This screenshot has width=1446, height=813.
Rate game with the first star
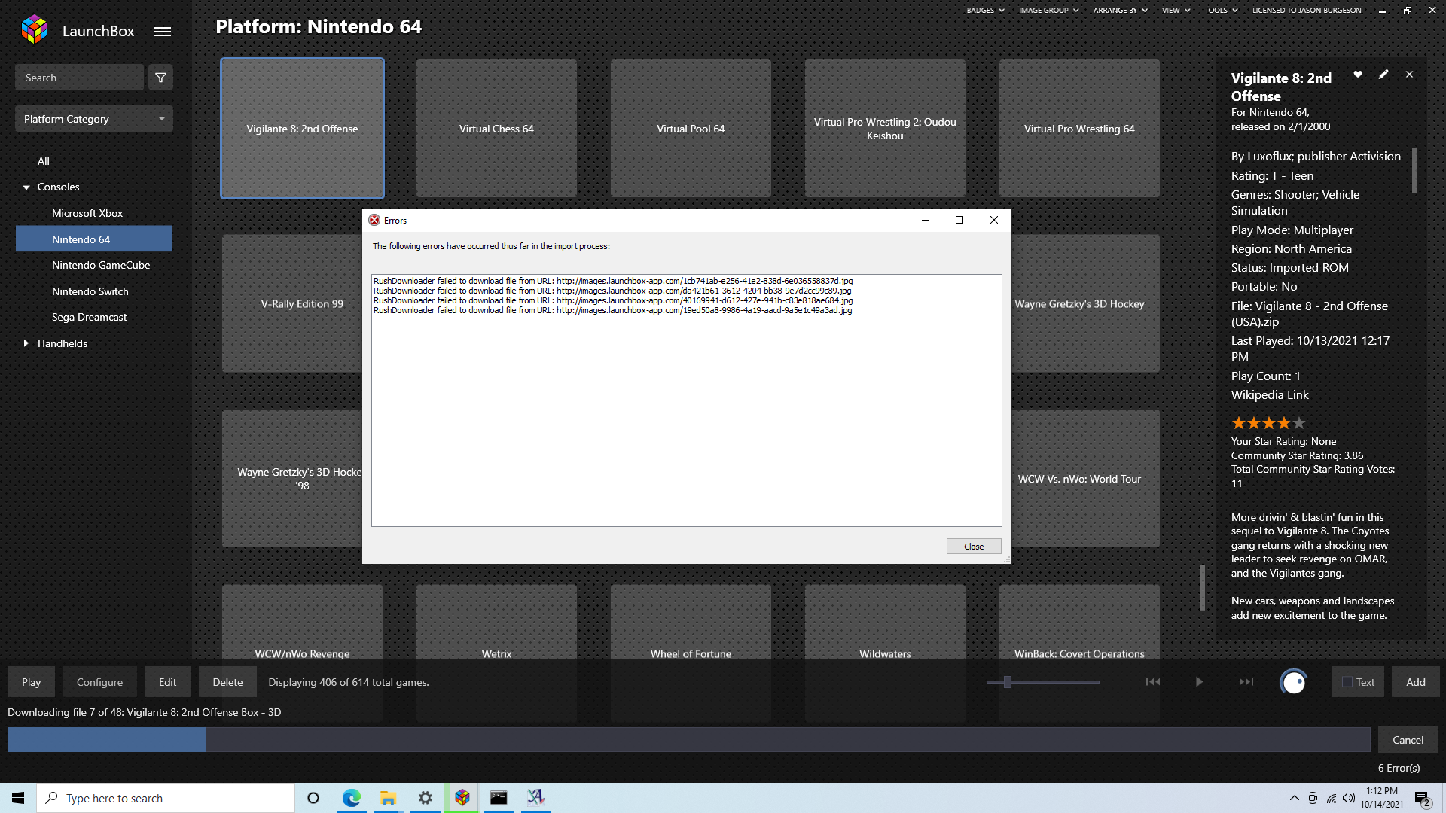[1239, 423]
